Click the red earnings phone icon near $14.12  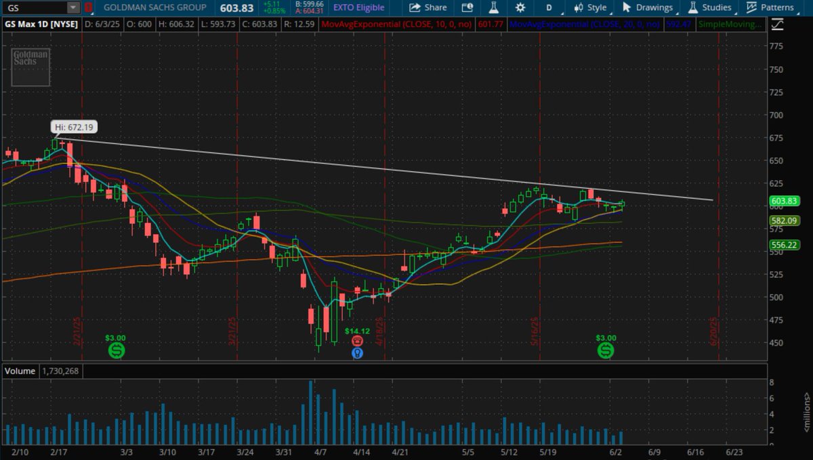click(357, 342)
